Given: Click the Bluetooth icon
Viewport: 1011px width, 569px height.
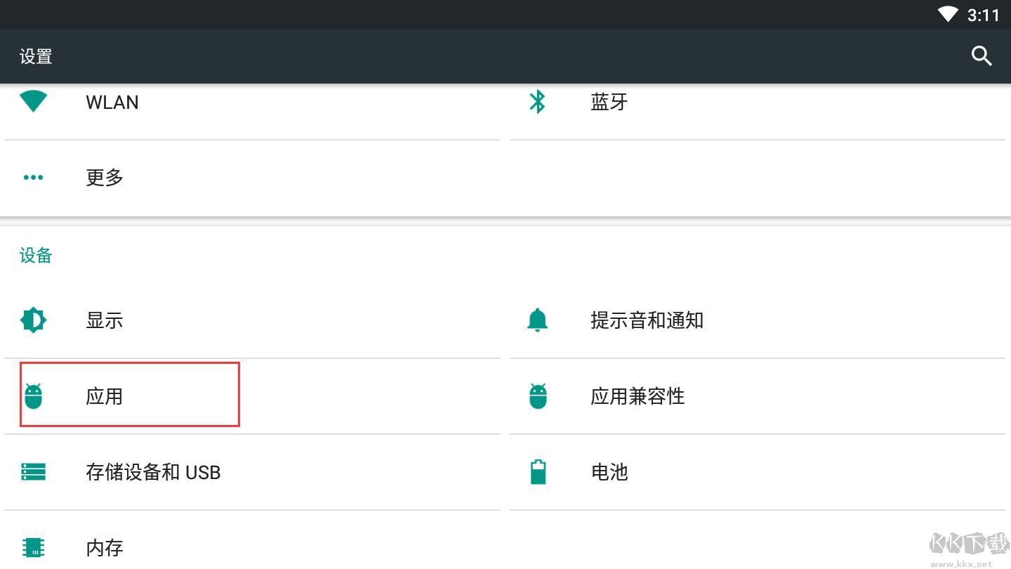Looking at the screenshot, I should tap(537, 102).
